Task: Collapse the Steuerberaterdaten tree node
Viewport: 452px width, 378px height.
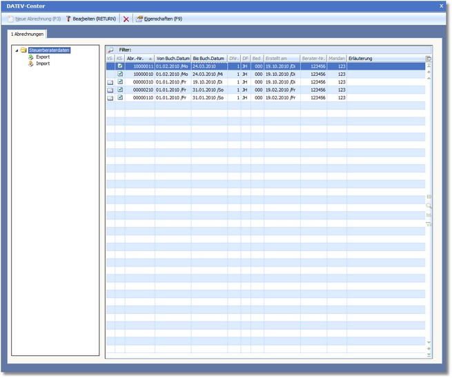Action: [17, 50]
